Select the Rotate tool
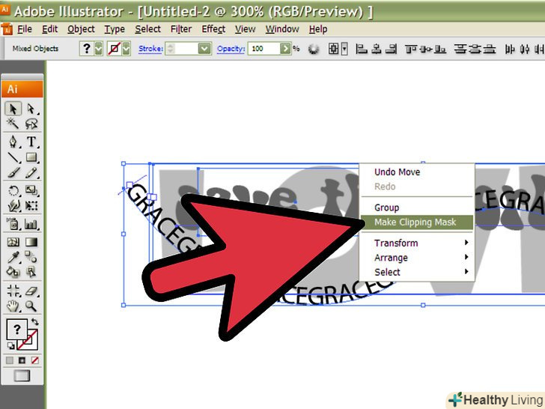545x409 pixels. pos(13,190)
